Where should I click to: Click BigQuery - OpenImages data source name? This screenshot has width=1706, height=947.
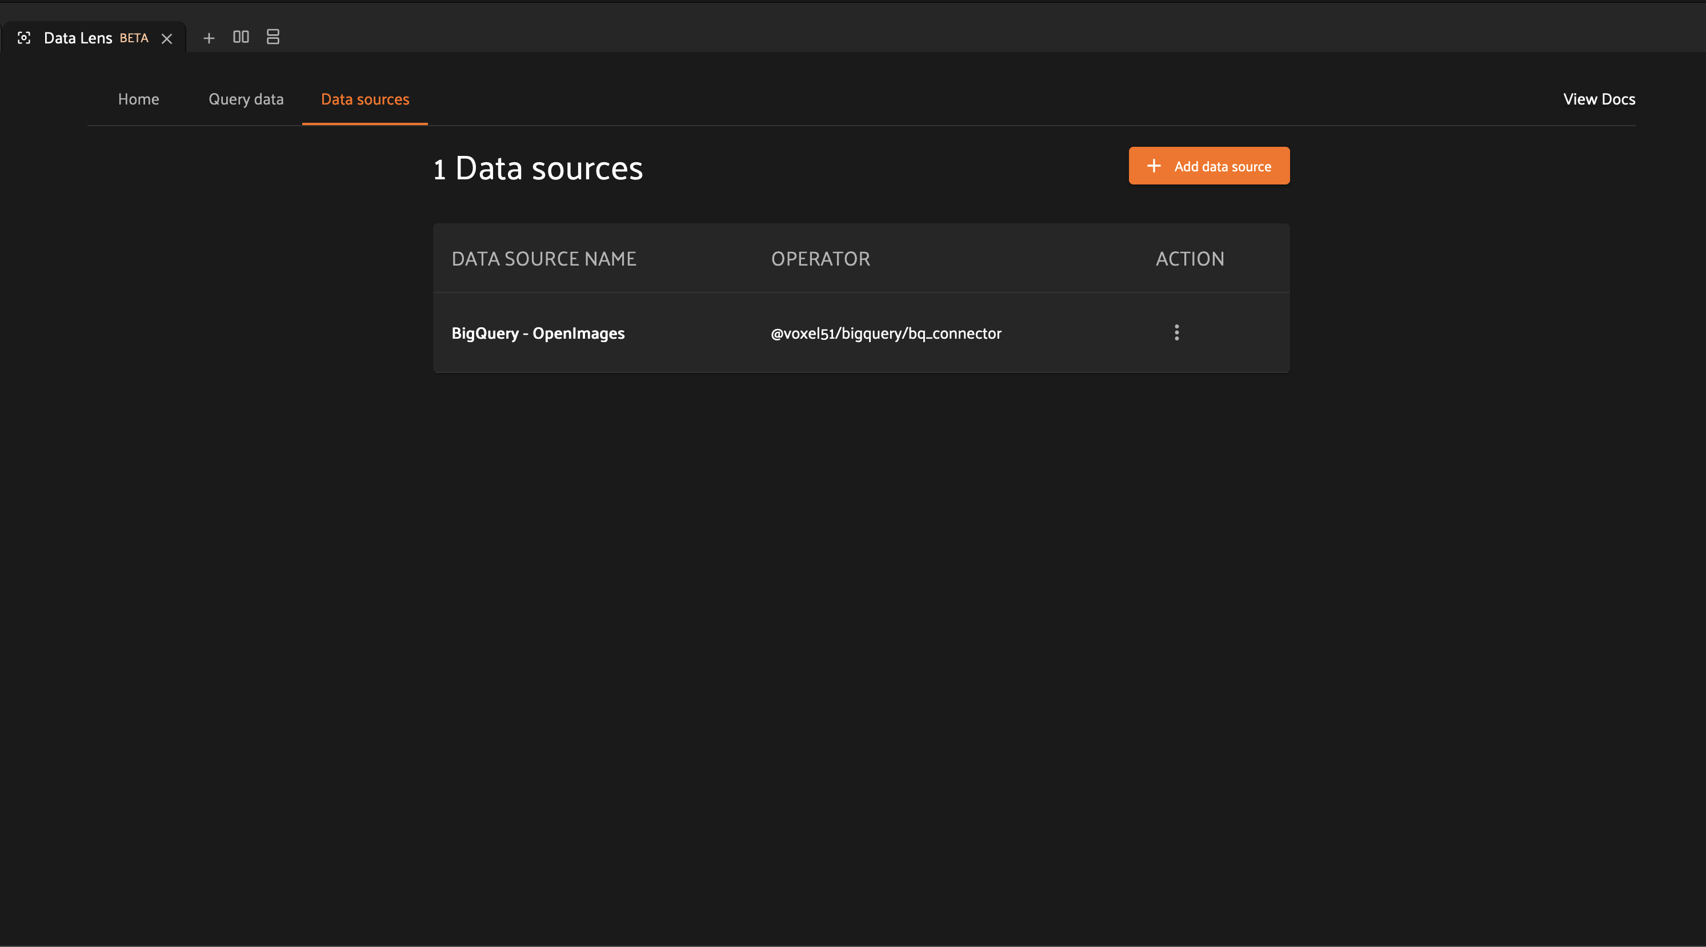click(538, 333)
